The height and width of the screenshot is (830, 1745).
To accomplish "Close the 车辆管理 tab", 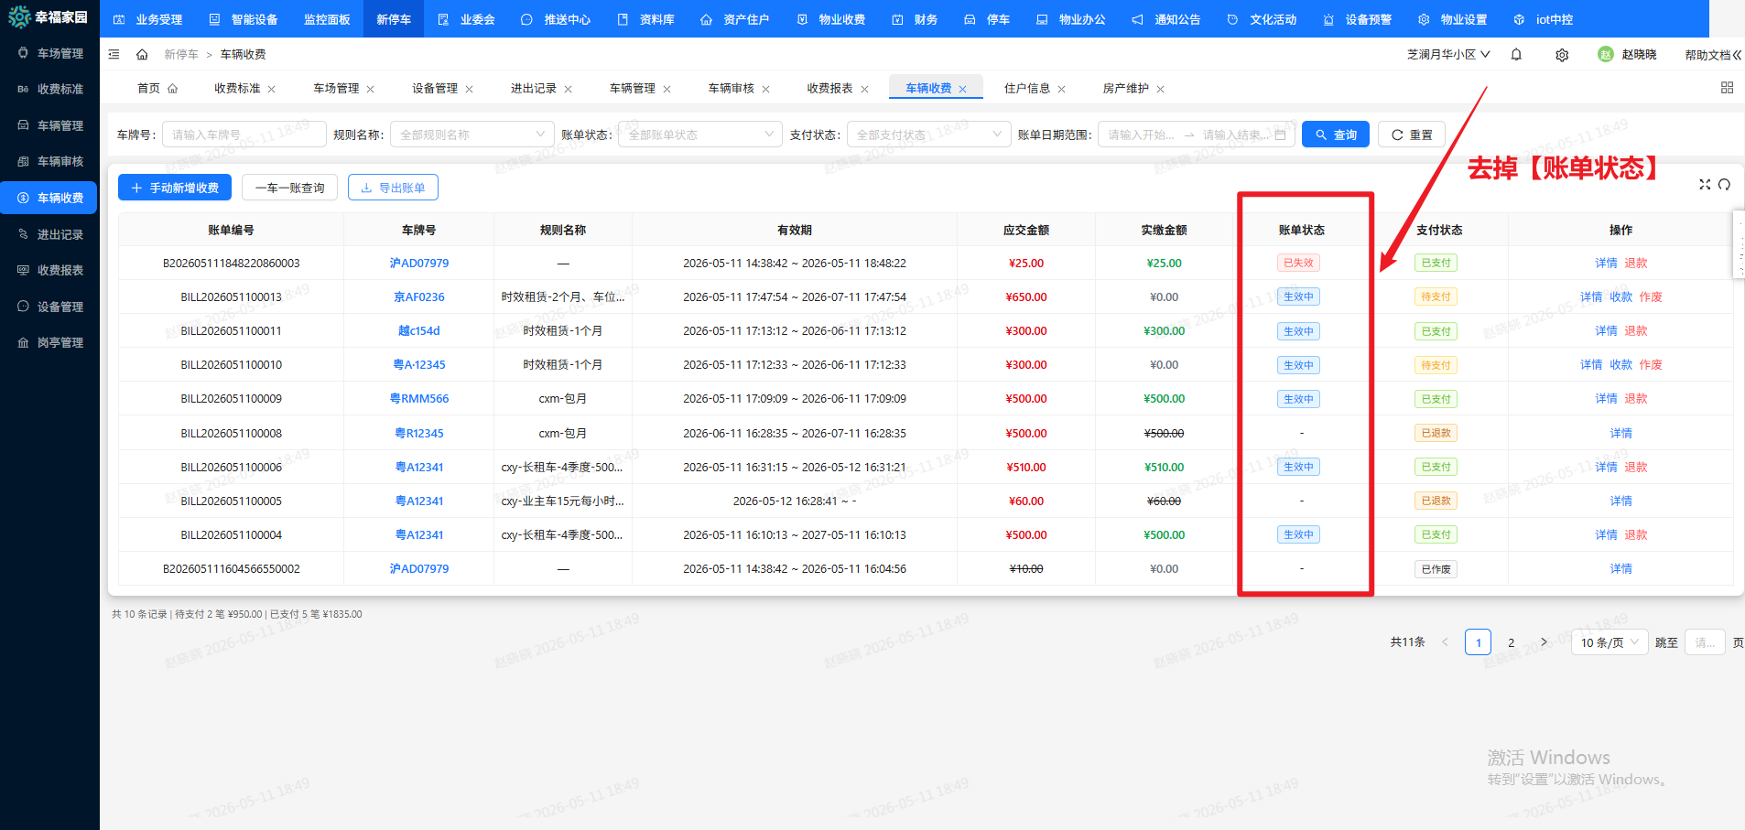I will pos(667,89).
